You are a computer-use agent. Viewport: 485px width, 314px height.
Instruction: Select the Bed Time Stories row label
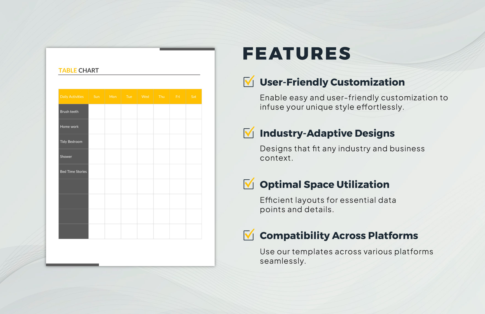(74, 172)
